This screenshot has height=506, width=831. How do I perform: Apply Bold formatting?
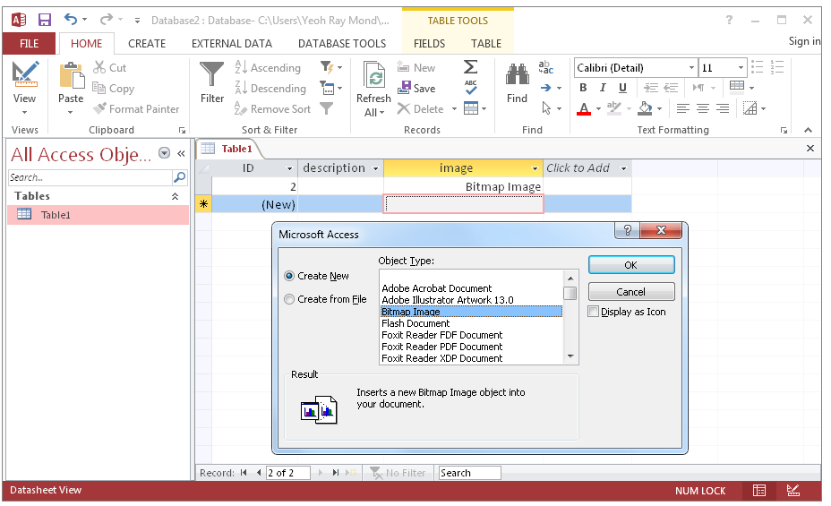tap(583, 88)
